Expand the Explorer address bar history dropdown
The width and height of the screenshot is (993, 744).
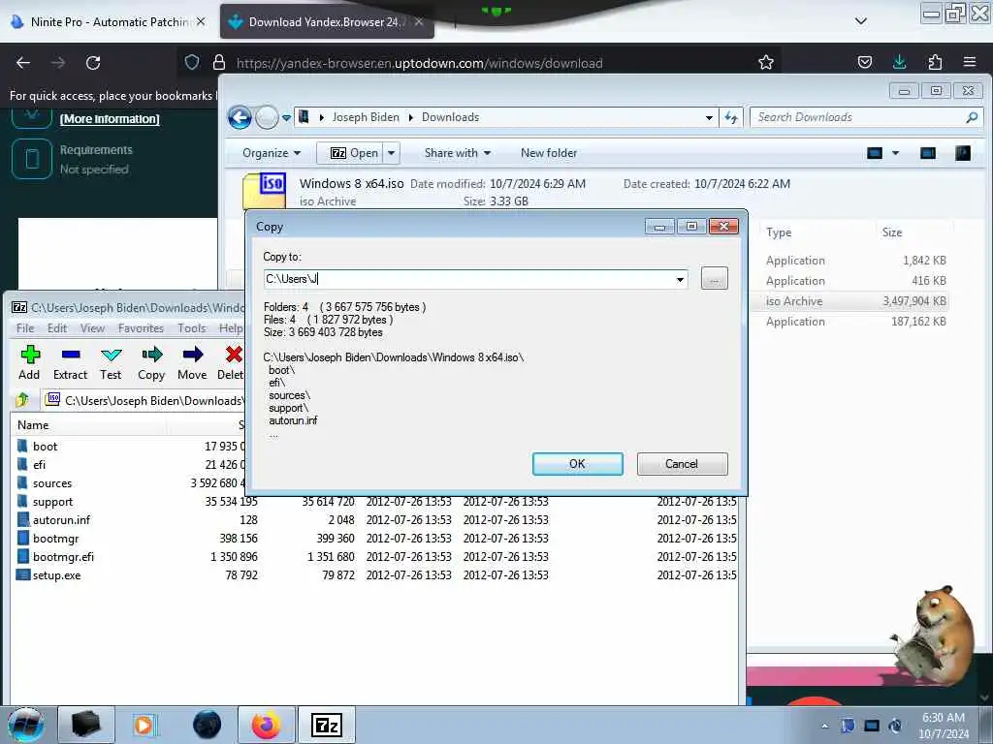[x=709, y=117]
